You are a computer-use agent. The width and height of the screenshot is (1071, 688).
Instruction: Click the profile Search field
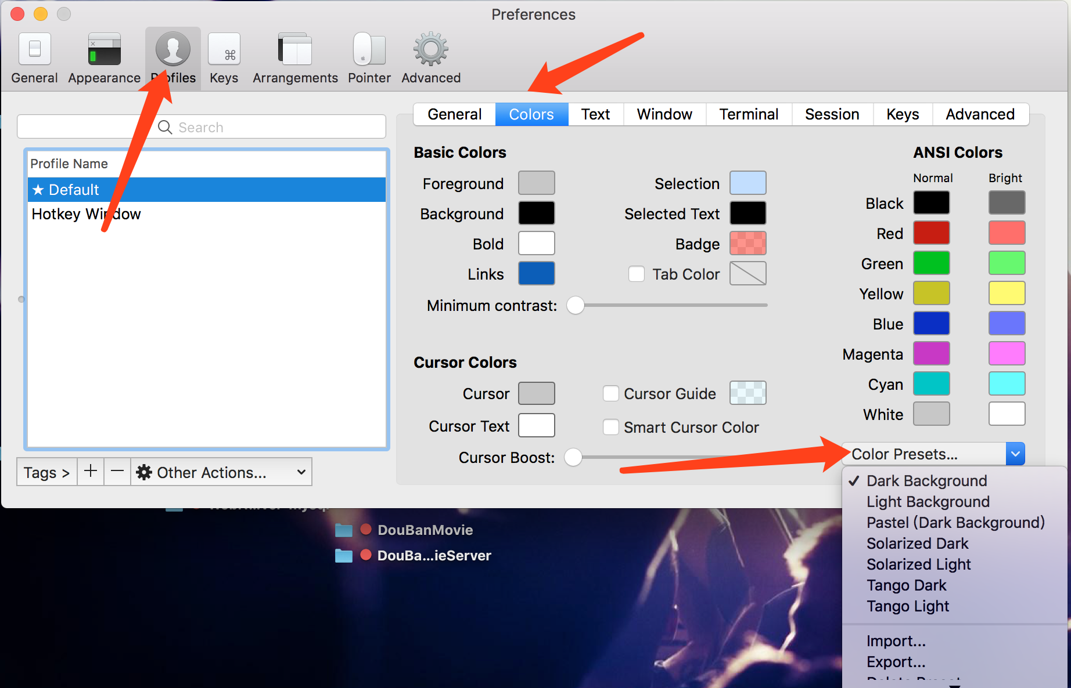pyautogui.click(x=201, y=127)
